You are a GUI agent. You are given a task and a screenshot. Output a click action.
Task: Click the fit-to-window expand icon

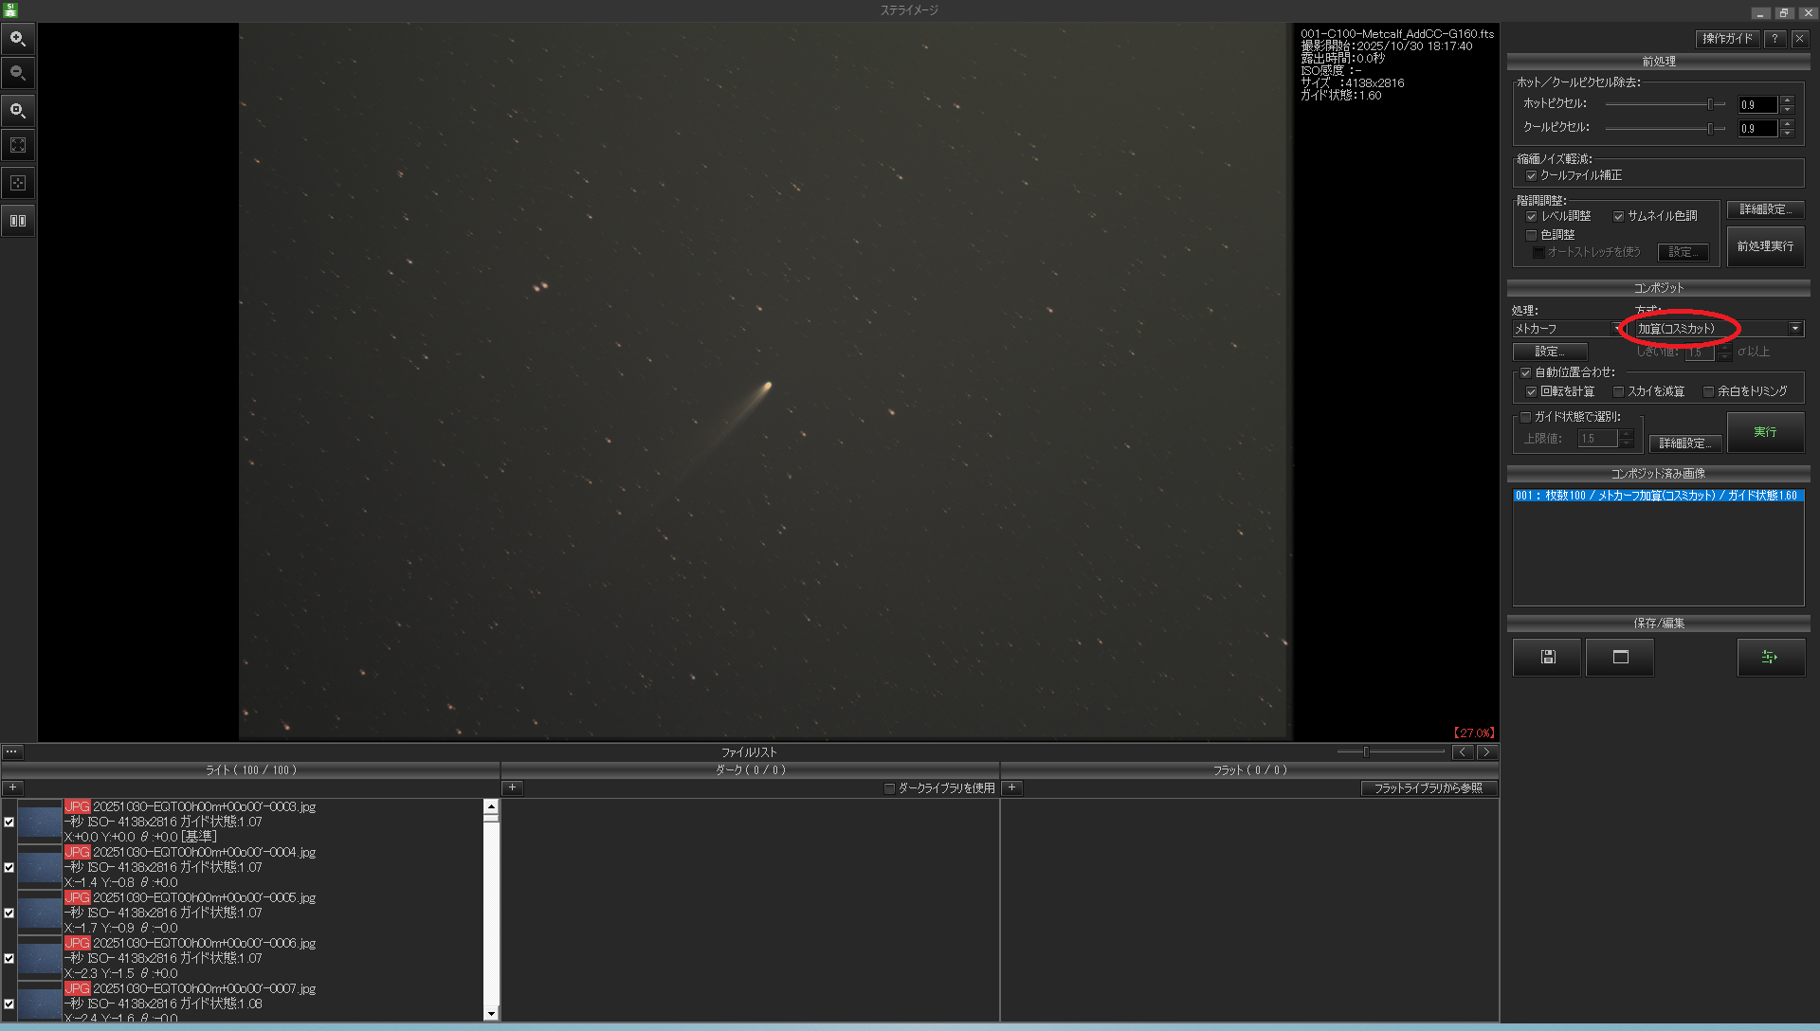(18, 146)
